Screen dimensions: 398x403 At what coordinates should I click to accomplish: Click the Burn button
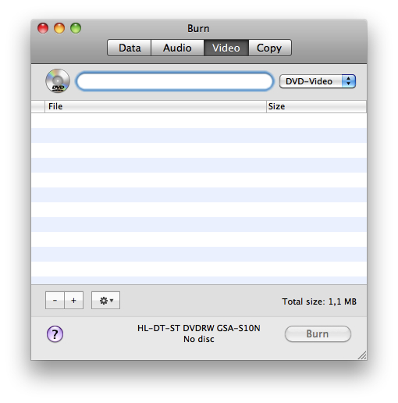[x=318, y=334]
